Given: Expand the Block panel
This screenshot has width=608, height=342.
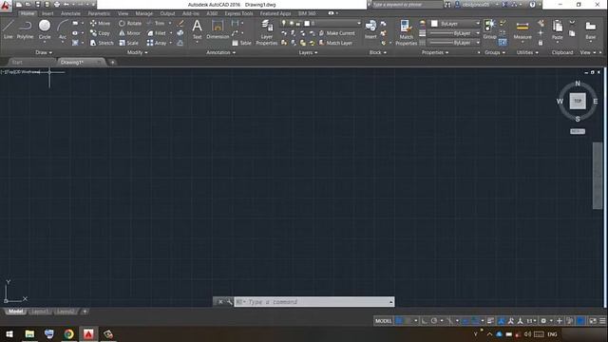Looking at the screenshot, I should point(378,52).
